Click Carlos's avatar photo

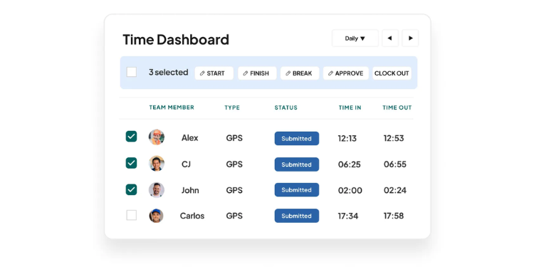pyautogui.click(x=157, y=216)
